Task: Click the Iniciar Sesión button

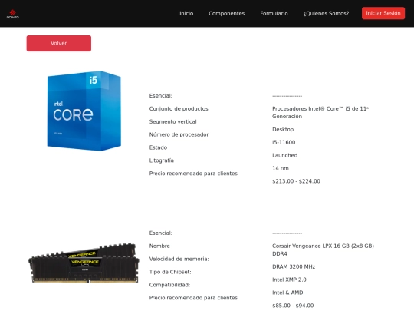Action: tap(383, 13)
